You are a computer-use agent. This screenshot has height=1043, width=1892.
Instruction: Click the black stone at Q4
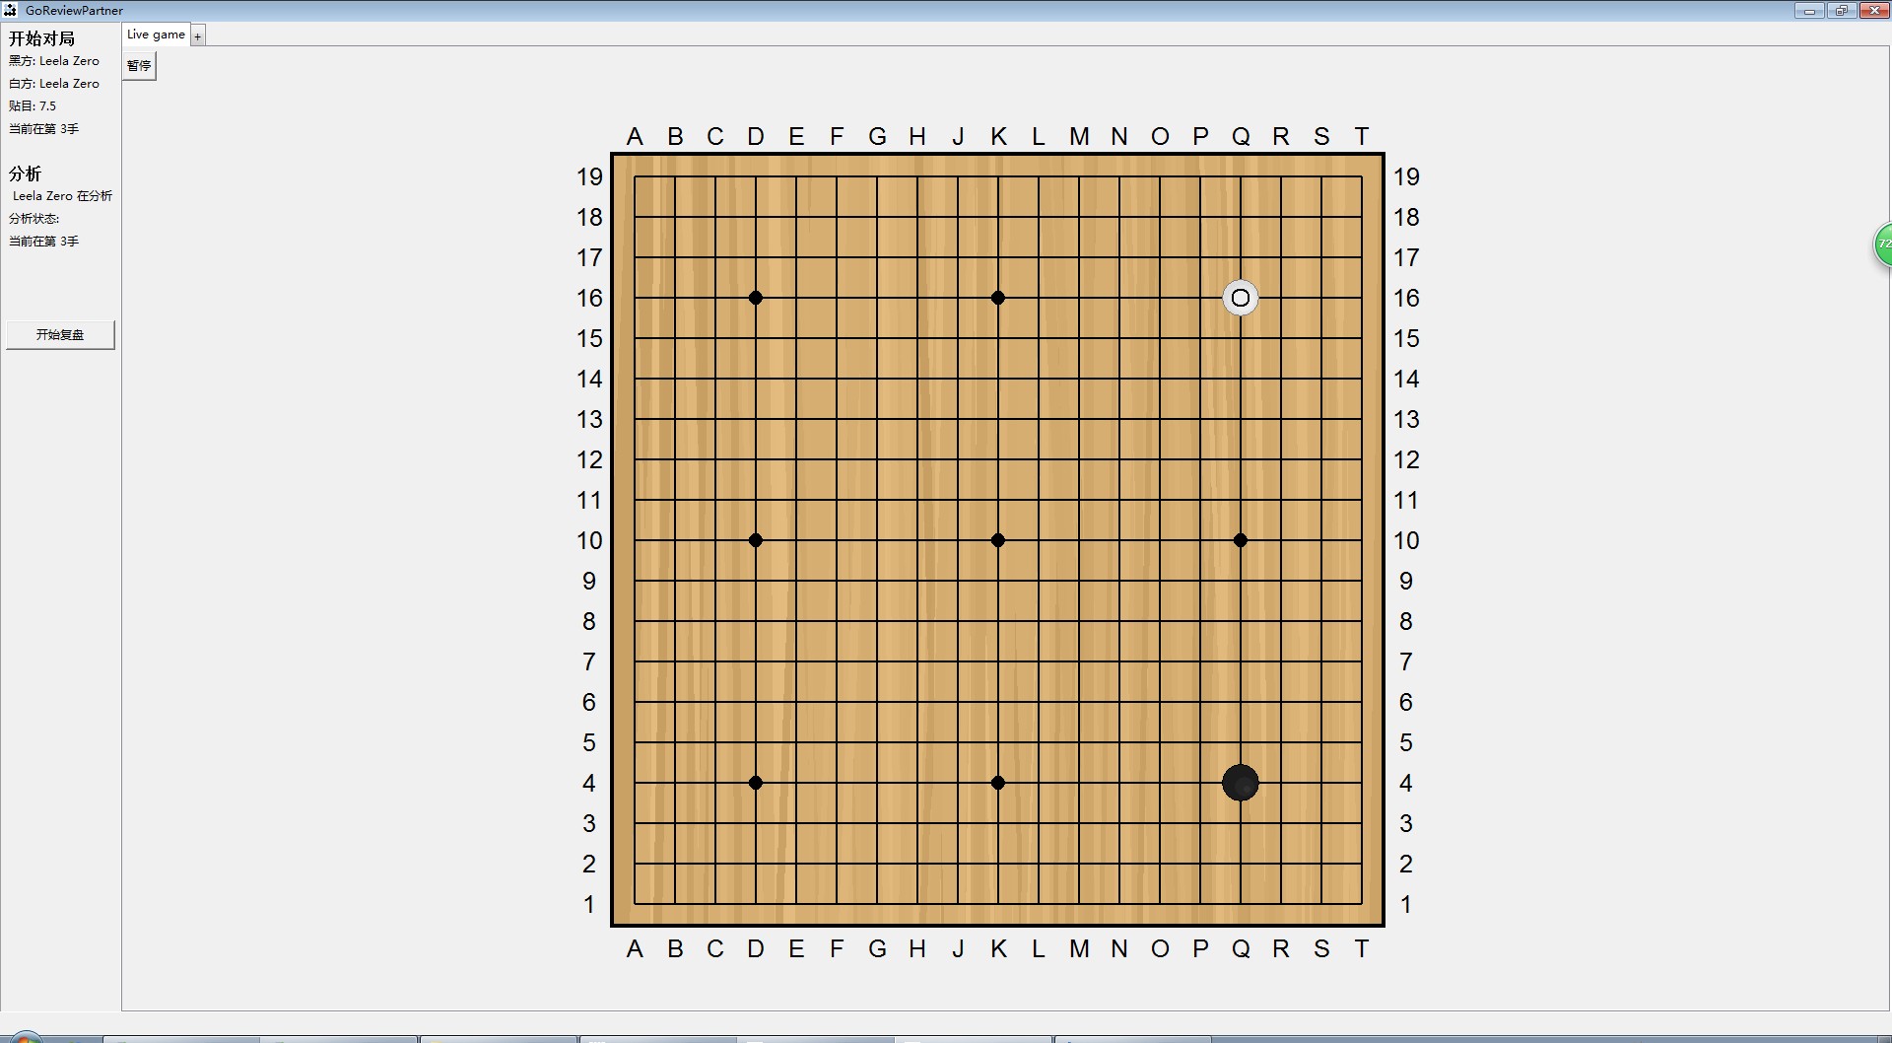coord(1240,783)
